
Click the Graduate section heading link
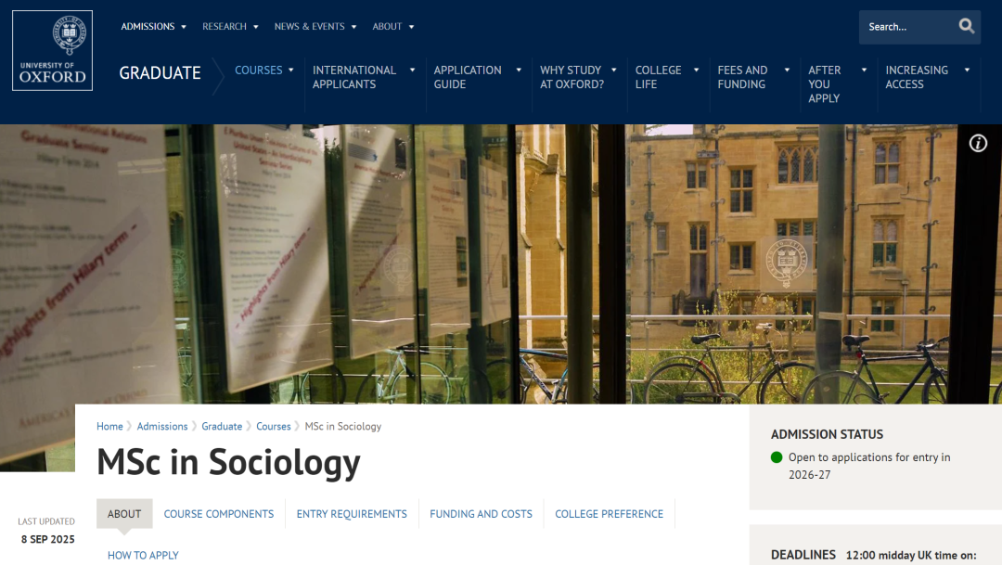160,73
